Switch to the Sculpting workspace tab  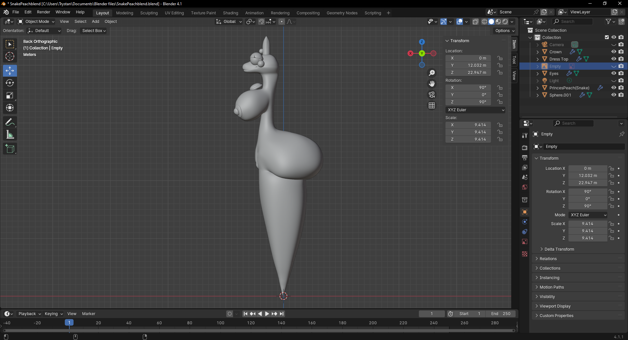pos(149,13)
